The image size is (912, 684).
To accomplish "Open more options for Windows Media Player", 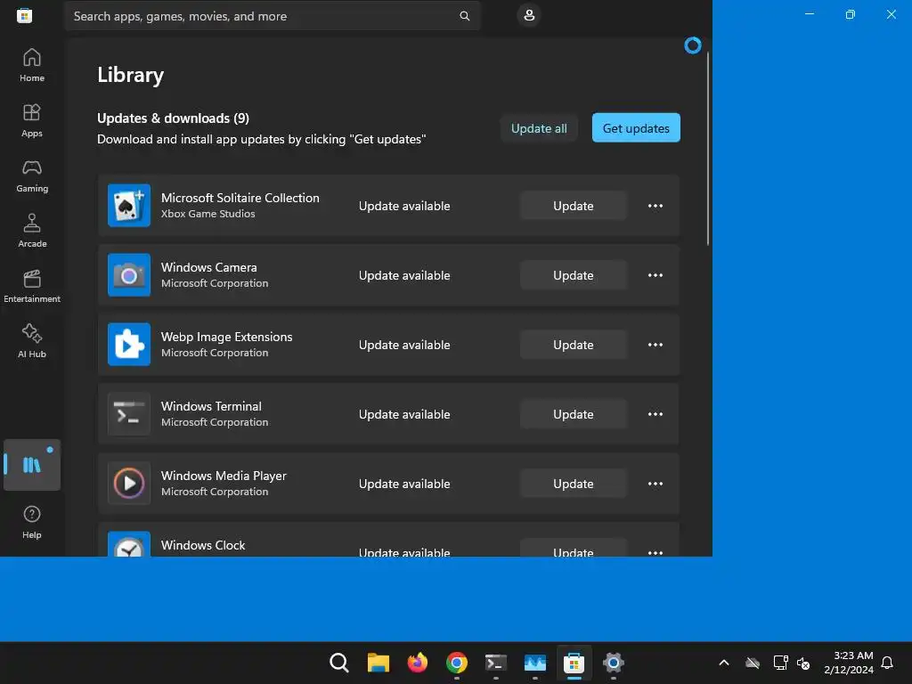I will pos(655,484).
